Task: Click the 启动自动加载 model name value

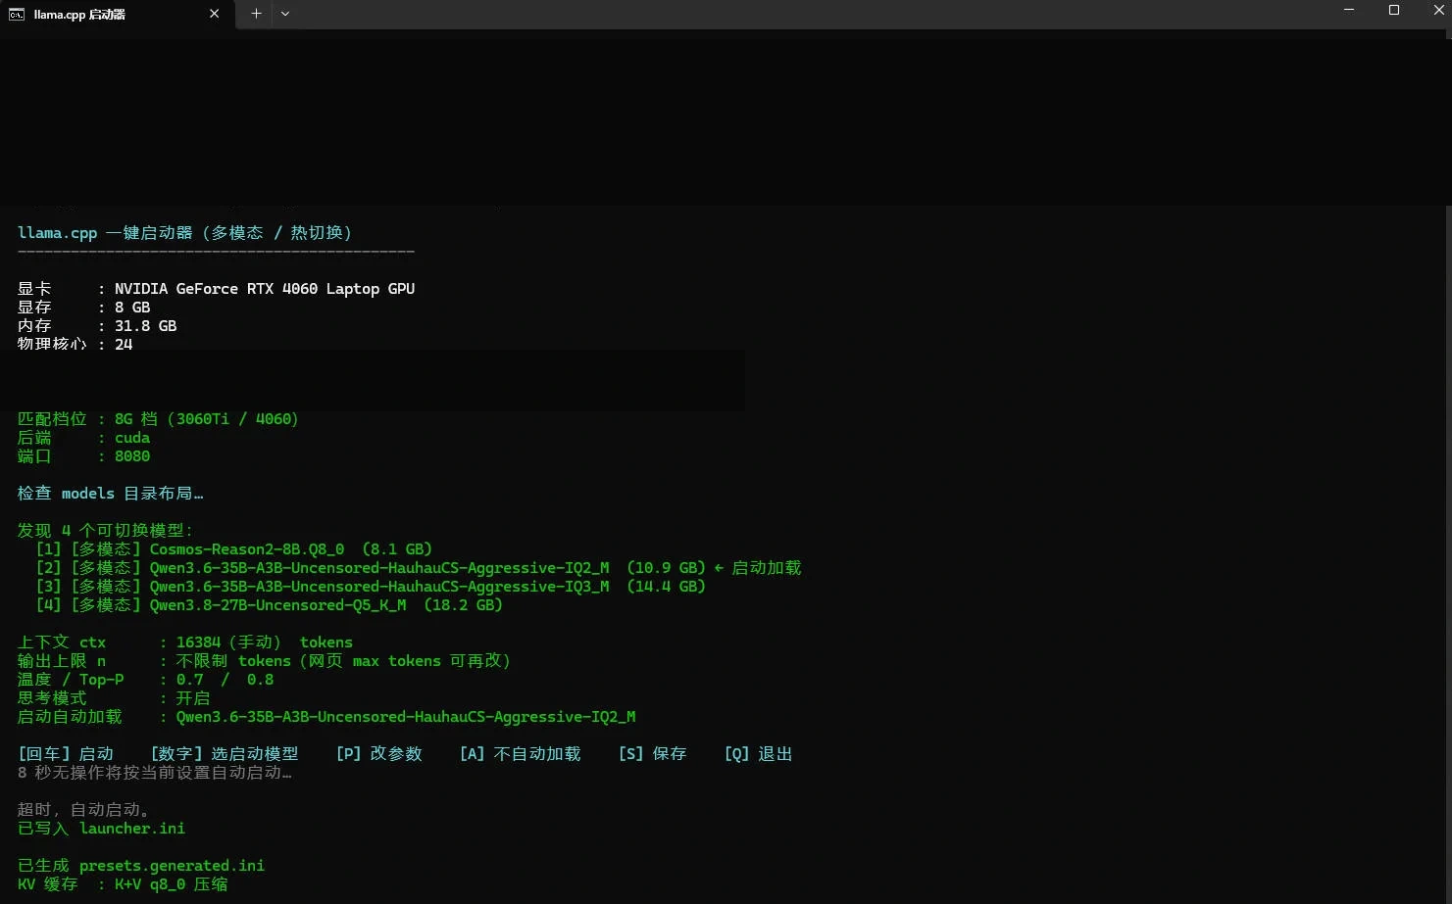Action: tap(406, 717)
